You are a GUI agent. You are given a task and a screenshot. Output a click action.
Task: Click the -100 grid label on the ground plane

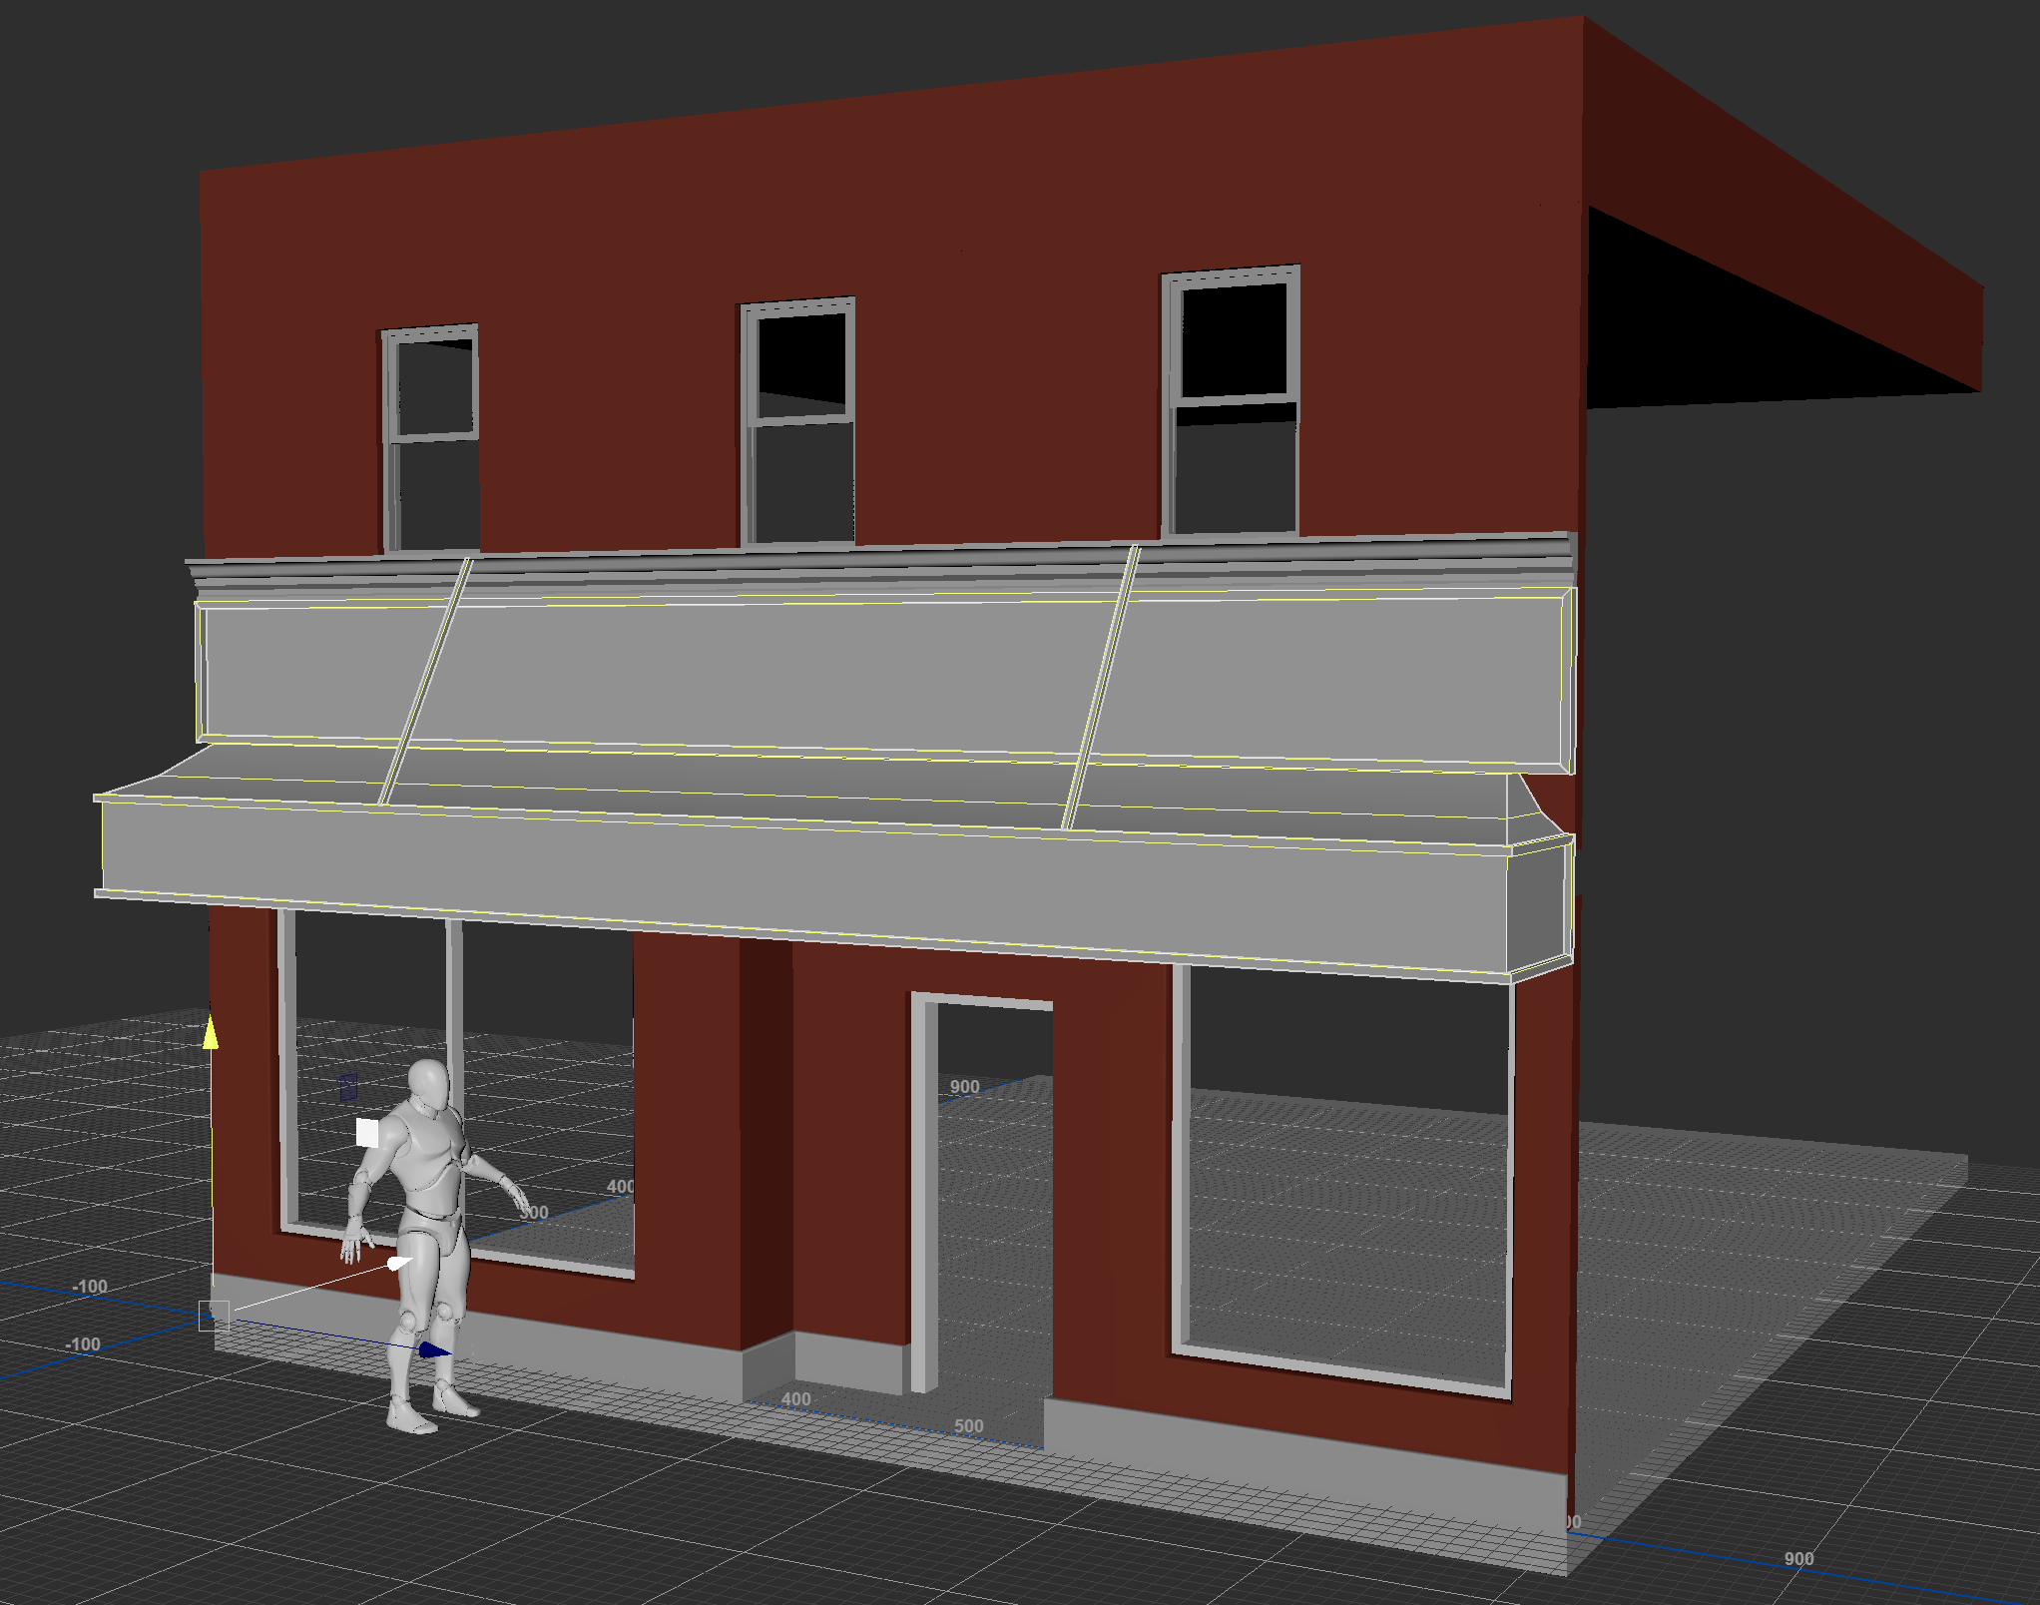click(89, 1285)
